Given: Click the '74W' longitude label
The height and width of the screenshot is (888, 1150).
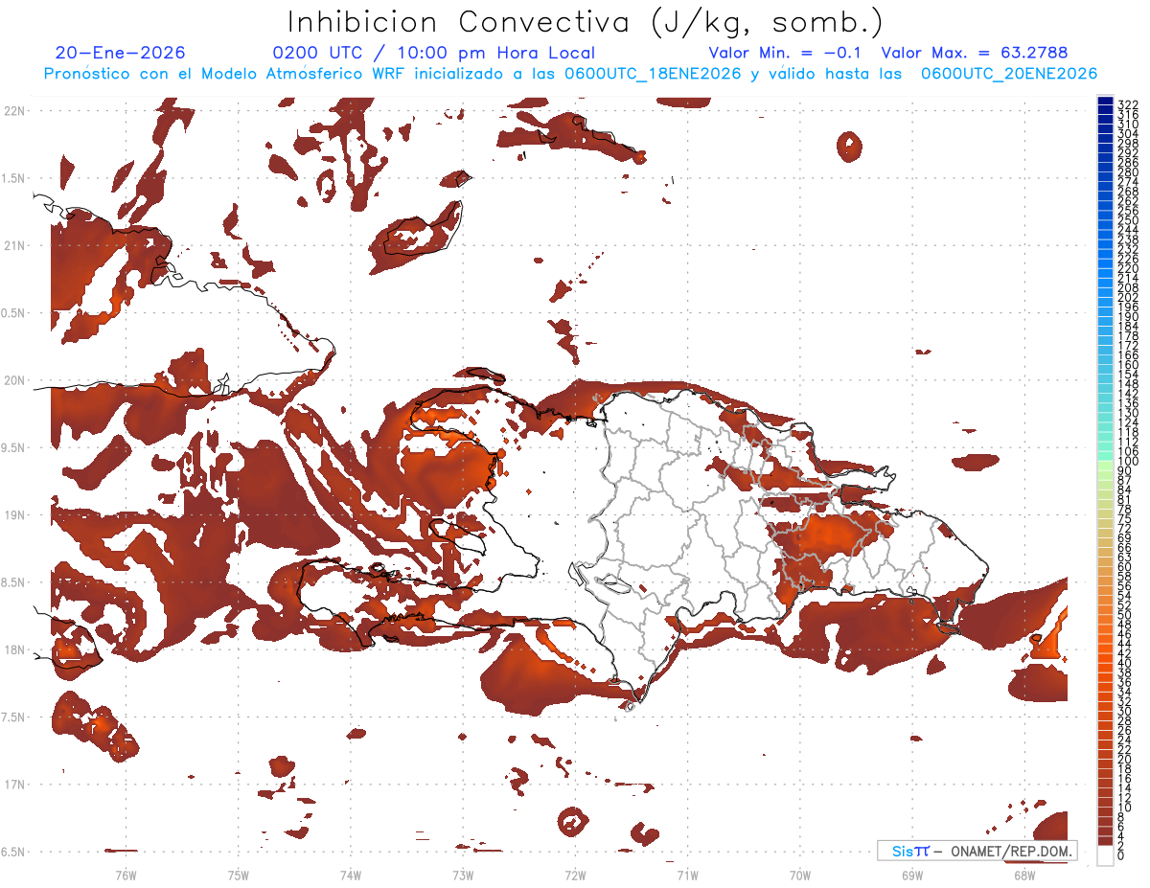Looking at the screenshot, I should click(350, 875).
